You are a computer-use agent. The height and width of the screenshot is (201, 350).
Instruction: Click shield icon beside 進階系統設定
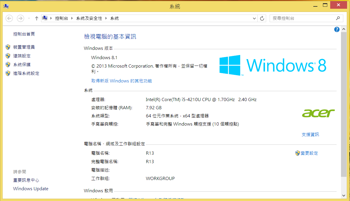pos(8,73)
